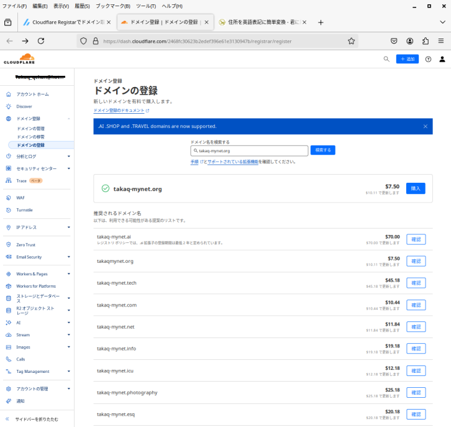The height and width of the screenshot is (427, 451).
Task: Expand the Workers & Pages sidebar section
Action: pyautogui.click(x=68, y=274)
